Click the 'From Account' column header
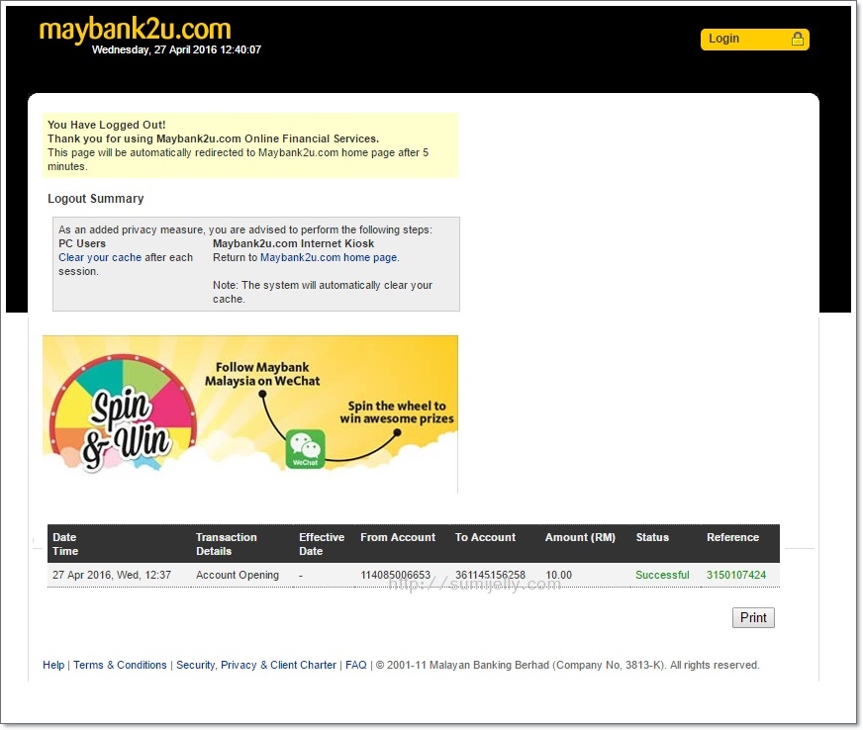Screen dimensions: 863x730 (x=398, y=537)
